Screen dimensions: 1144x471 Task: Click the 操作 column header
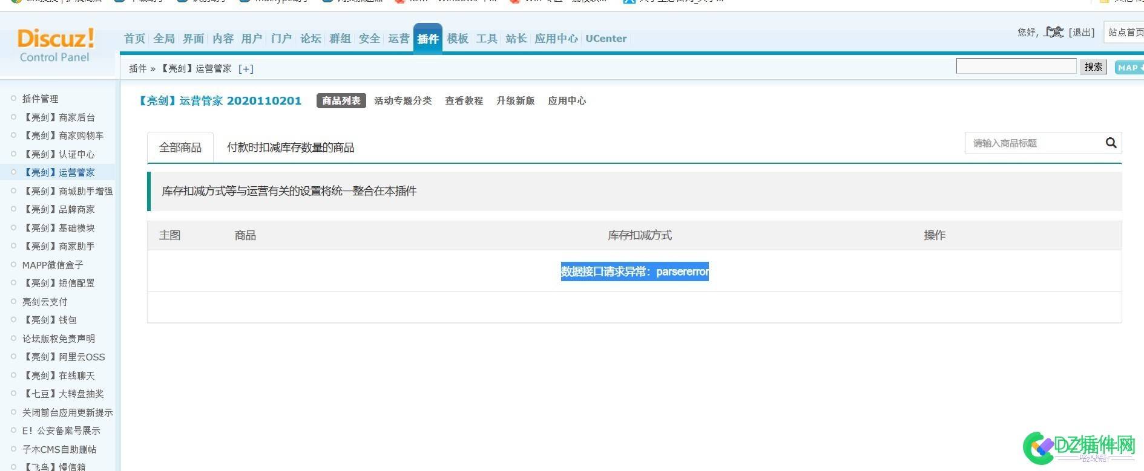(x=935, y=235)
